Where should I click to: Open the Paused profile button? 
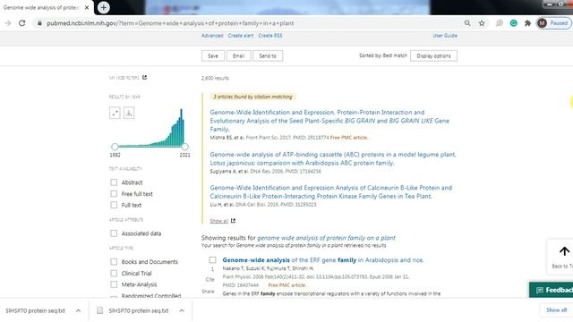pos(553,23)
